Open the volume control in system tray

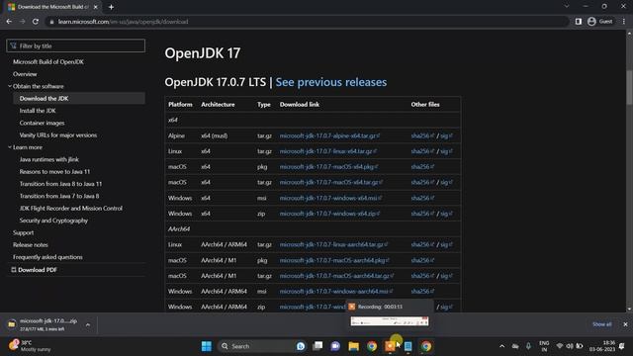[x=570, y=346]
